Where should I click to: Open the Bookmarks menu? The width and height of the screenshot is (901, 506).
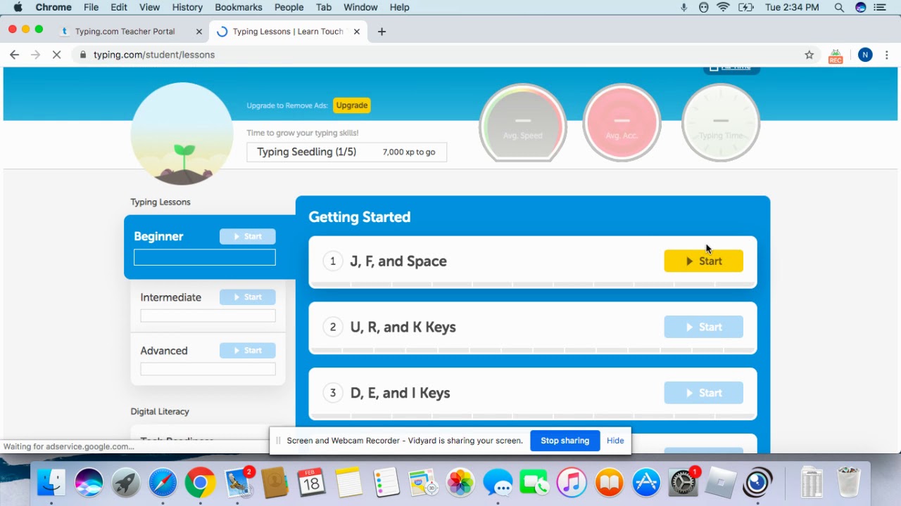239,7
